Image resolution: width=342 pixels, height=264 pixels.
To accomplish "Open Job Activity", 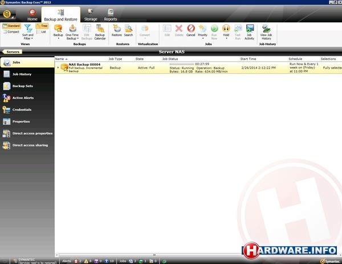I will coord(249,32).
